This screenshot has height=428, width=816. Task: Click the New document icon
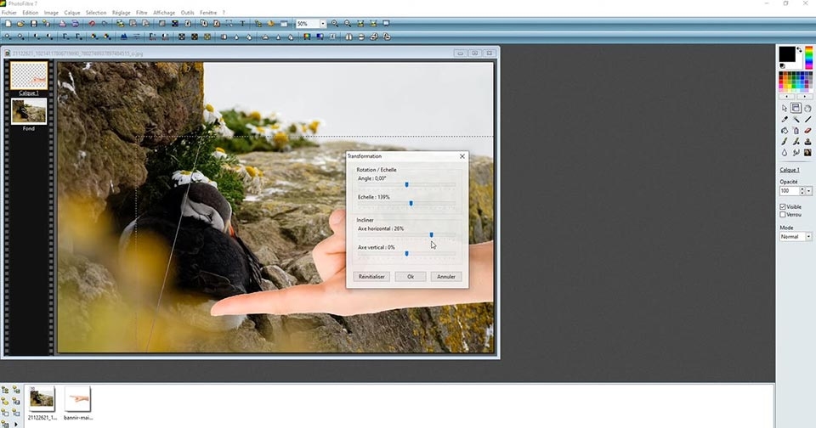[x=8, y=24]
